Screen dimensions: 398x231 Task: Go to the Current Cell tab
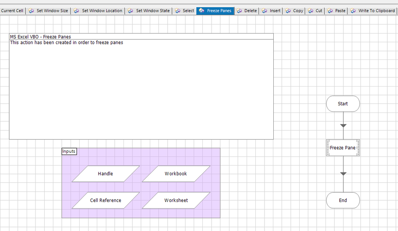(x=12, y=11)
